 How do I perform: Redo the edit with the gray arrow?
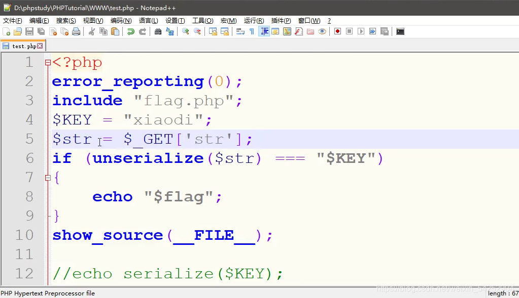point(143,31)
